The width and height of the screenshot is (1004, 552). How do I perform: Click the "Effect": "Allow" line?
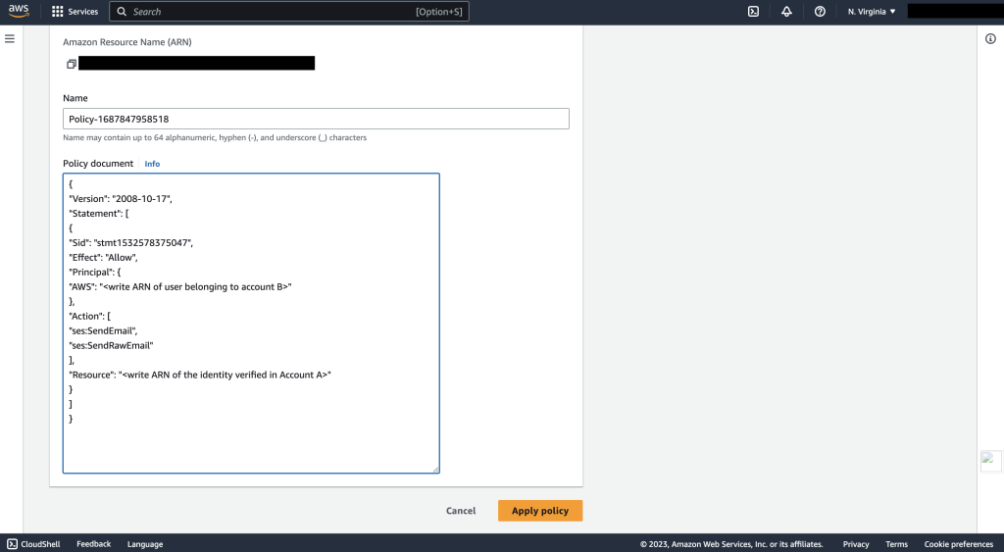(103, 258)
